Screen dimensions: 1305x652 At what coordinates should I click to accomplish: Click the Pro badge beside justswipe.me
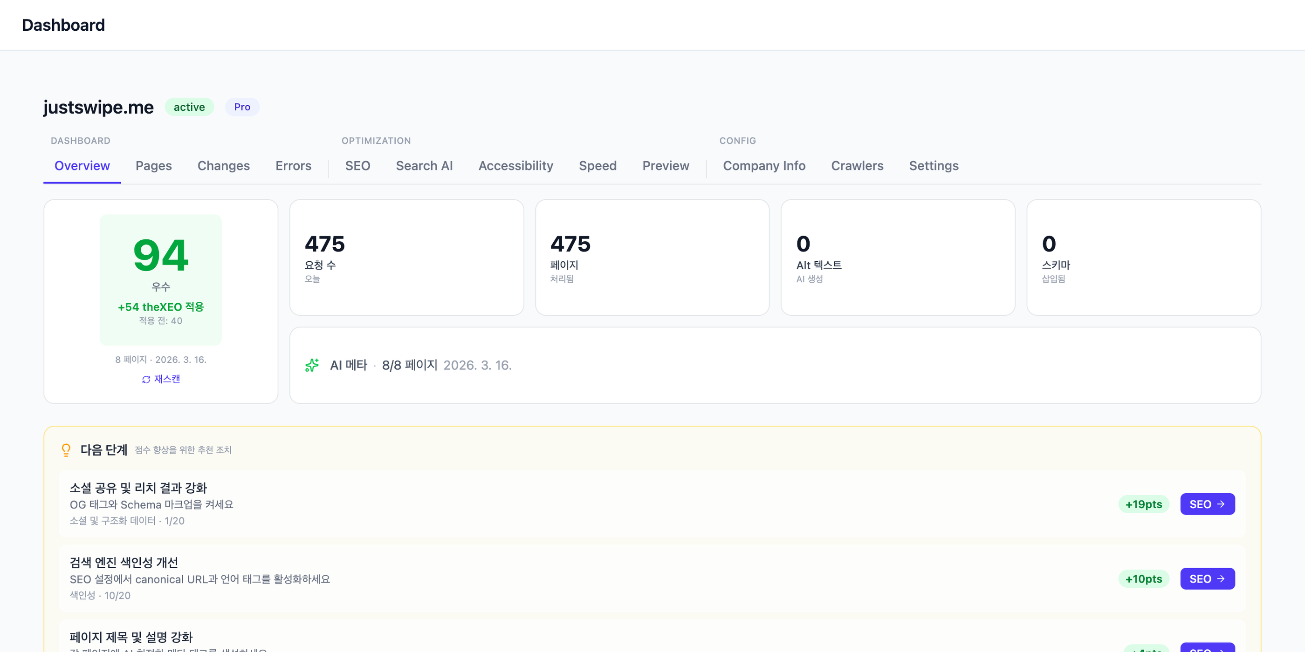click(242, 107)
